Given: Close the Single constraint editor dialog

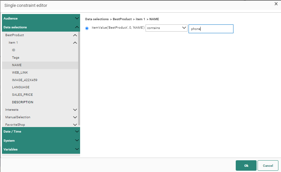Looking at the screenshot, I should [x=276, y=4].
